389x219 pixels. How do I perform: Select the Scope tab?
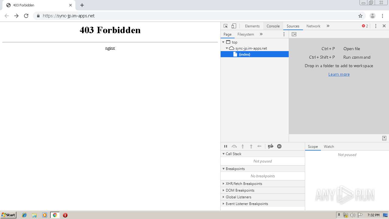[313, 147]
